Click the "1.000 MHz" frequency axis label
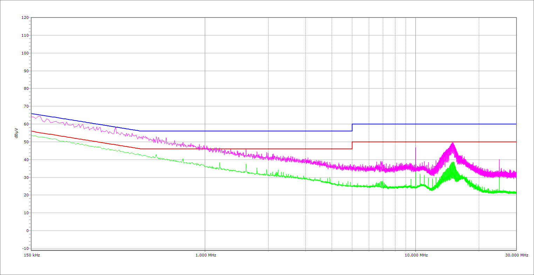This screenshot has height=275, width=534. [x=206, y=255]
